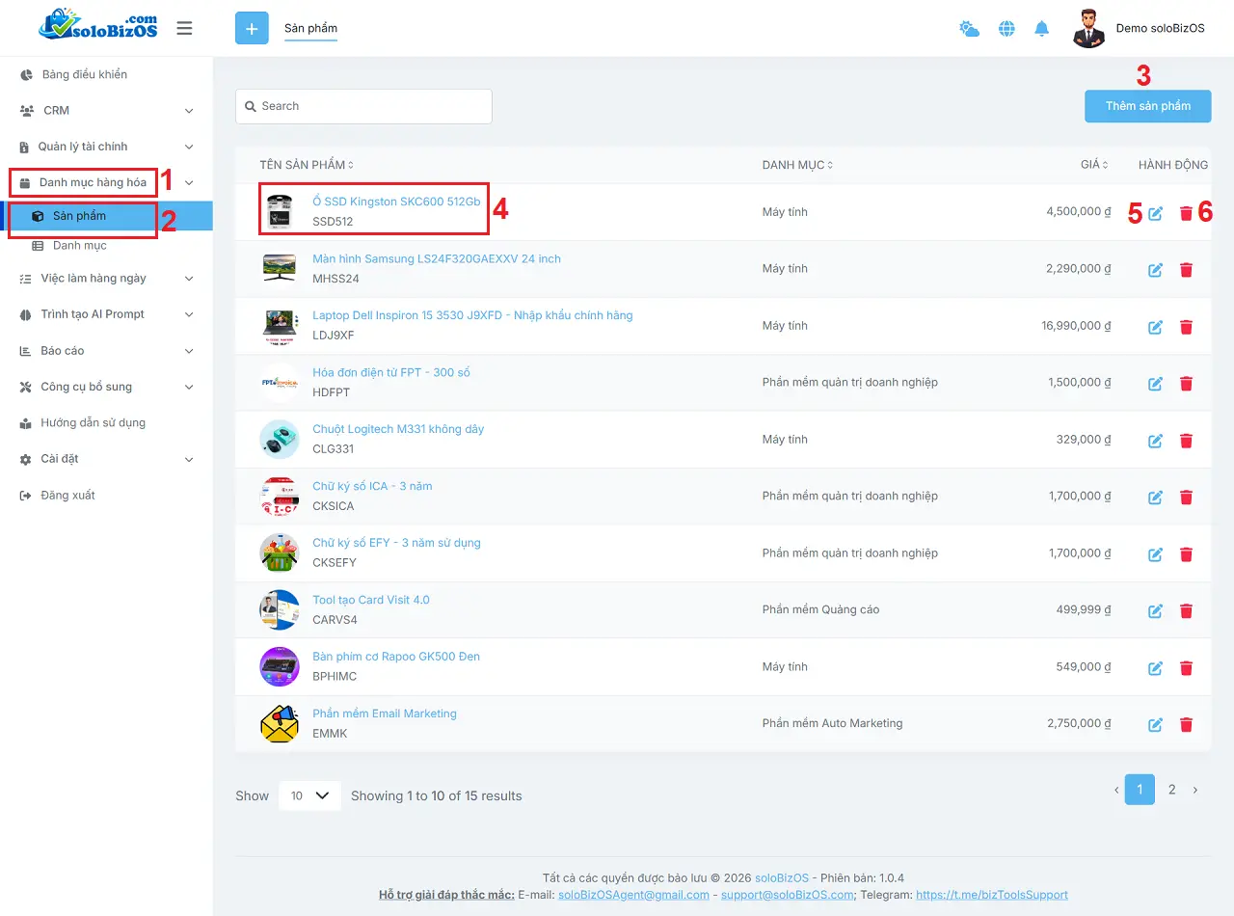Screen dimensions: 1234x916
Task: Expand Trình tạo AI Prompt menu
Action: 106,314
